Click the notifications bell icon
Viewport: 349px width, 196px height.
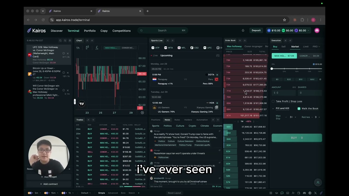[243, 30]
